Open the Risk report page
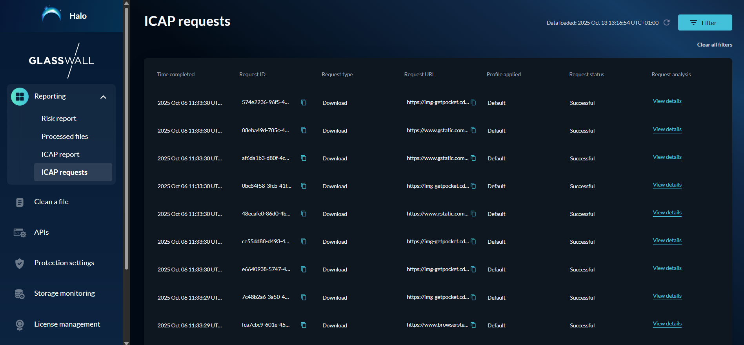 coord(59,119)
